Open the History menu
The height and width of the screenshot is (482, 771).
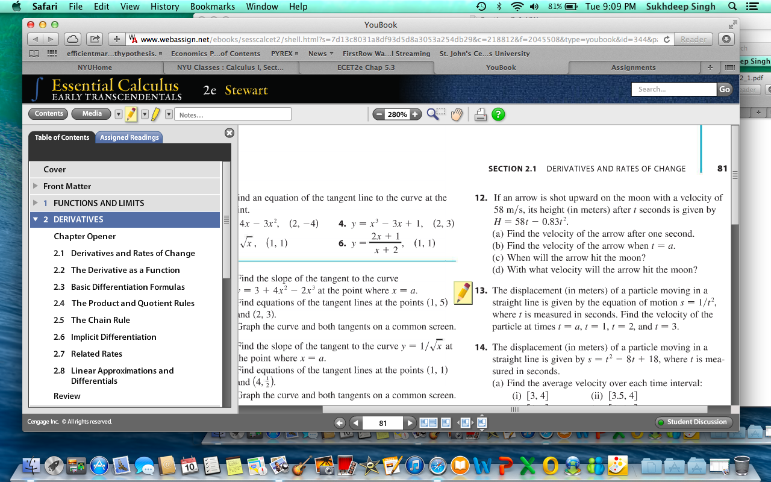click(x=165, y=7)
